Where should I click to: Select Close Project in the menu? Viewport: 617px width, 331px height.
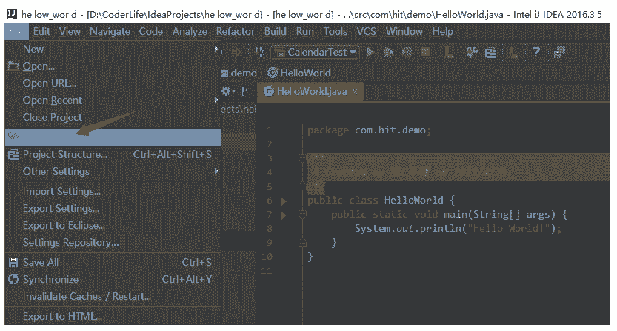click(x=113, y=117)
